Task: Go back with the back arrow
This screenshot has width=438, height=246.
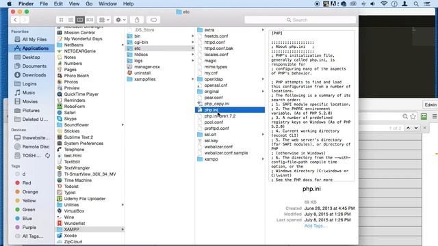Action: (15, 20)
